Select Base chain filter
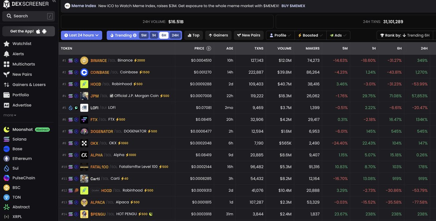The height and width of the screenshot is (221, 436). coord(17,149)
